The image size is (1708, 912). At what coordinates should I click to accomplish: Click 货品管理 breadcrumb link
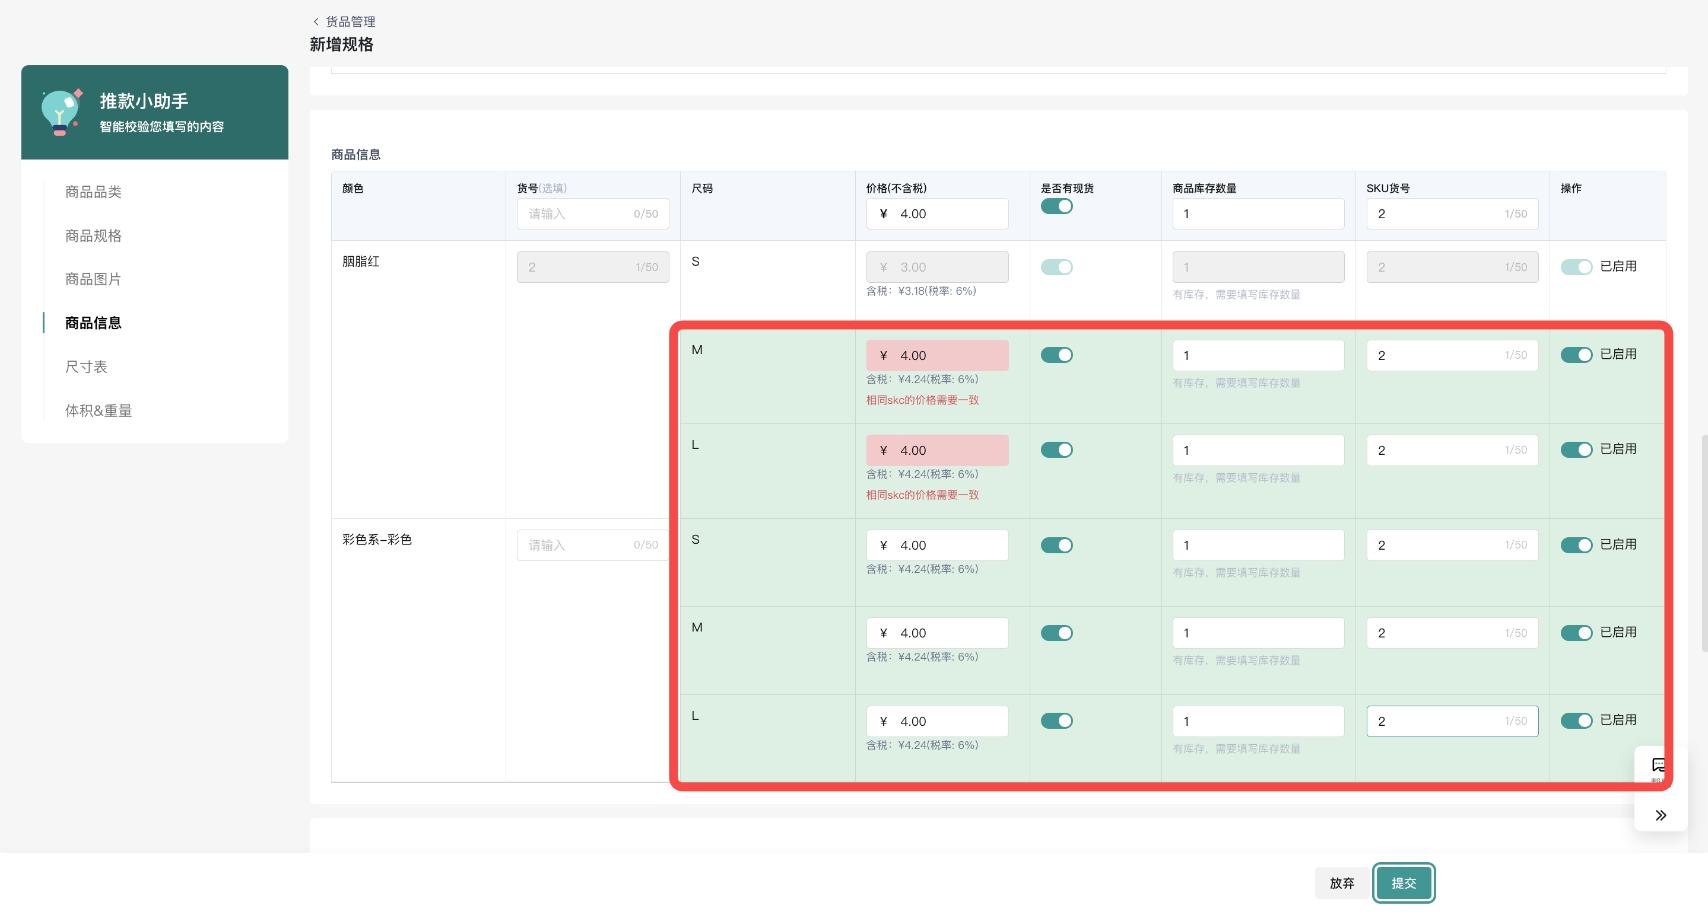[351, 22]
